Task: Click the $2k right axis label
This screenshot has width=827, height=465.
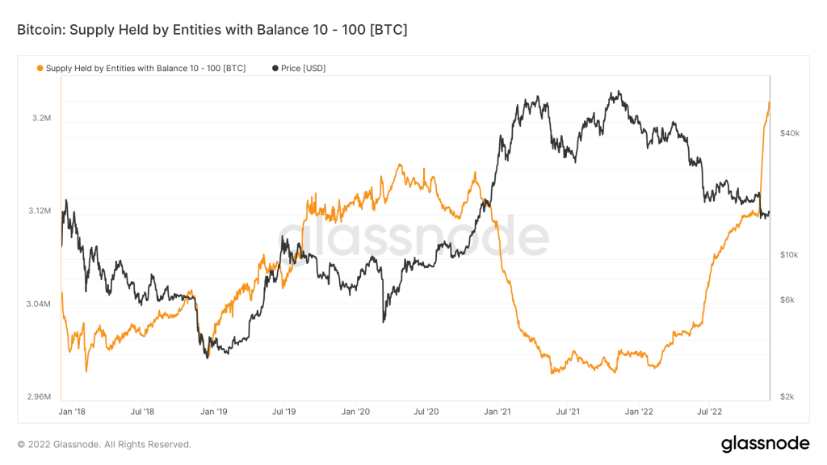Action: point(787,397)
